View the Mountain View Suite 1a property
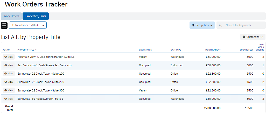This screenshot has width=266, height=114. (9, 57)
